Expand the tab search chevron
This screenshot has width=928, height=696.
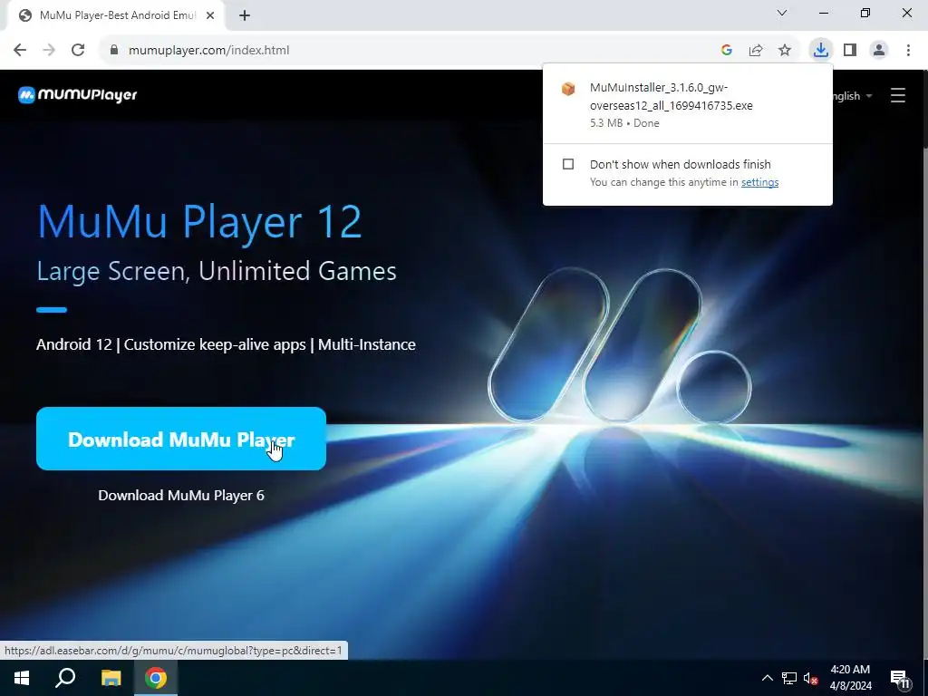click(782, 13)
